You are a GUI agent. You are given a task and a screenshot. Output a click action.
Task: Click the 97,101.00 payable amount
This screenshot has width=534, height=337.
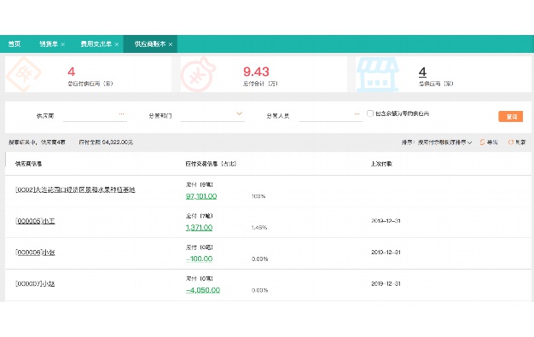tap(201, 196)
